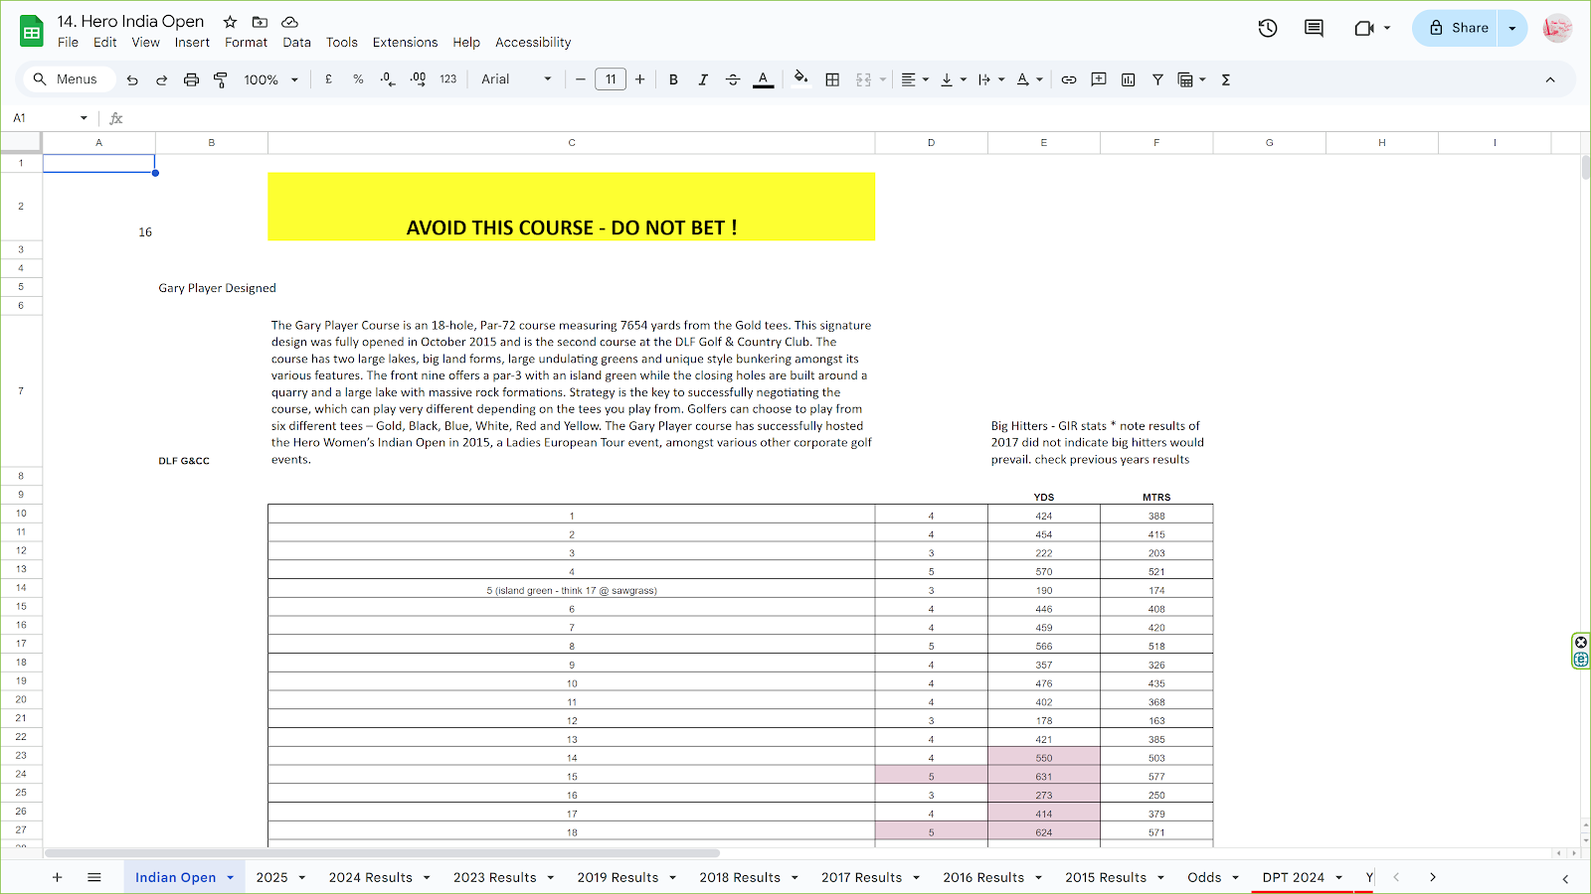Star this spreadsheet document
This screenshot has width=1591, height=894.
[x=230, y=22]
